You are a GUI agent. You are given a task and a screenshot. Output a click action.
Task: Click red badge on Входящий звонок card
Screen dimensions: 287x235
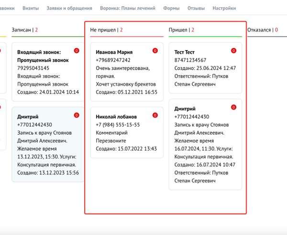click(x=77, y=50)
